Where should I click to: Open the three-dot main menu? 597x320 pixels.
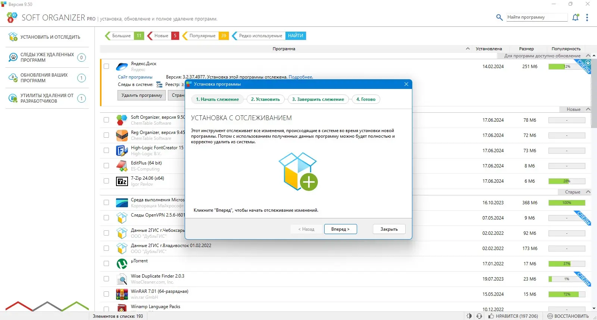587,17
